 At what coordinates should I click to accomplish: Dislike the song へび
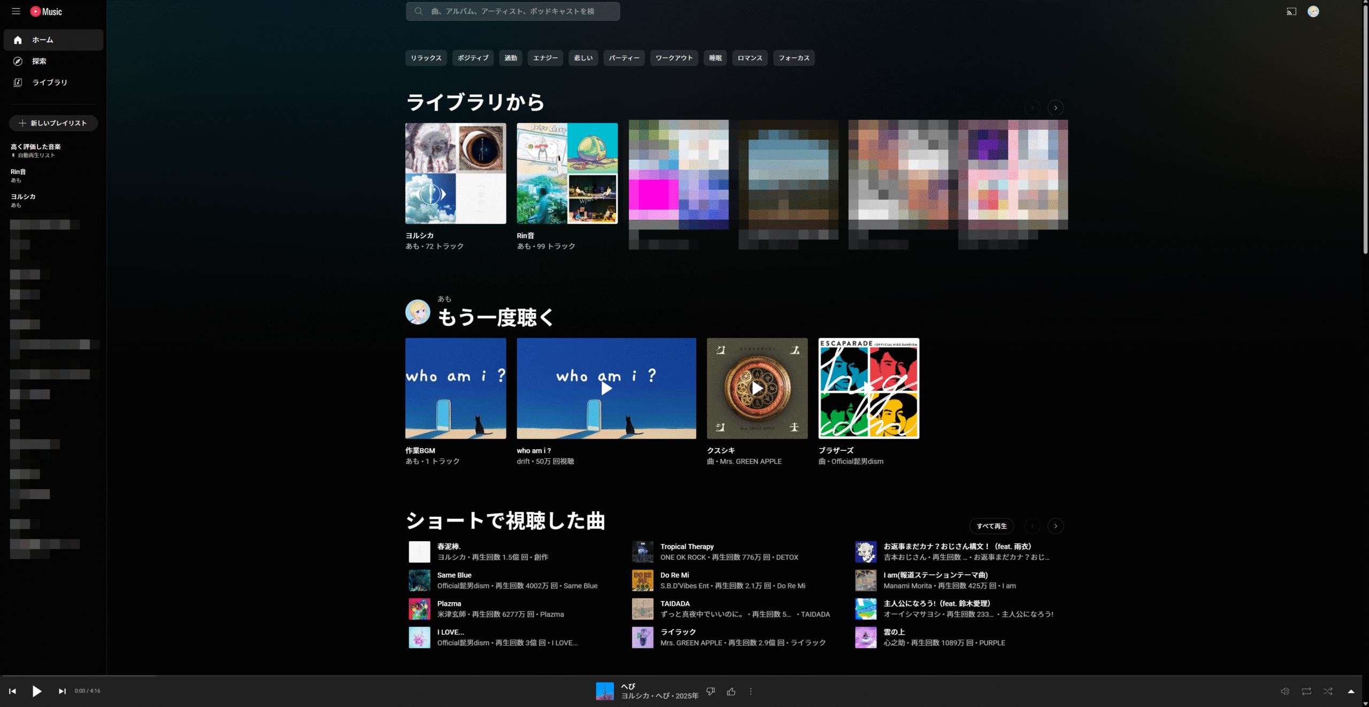click(711, 691)
